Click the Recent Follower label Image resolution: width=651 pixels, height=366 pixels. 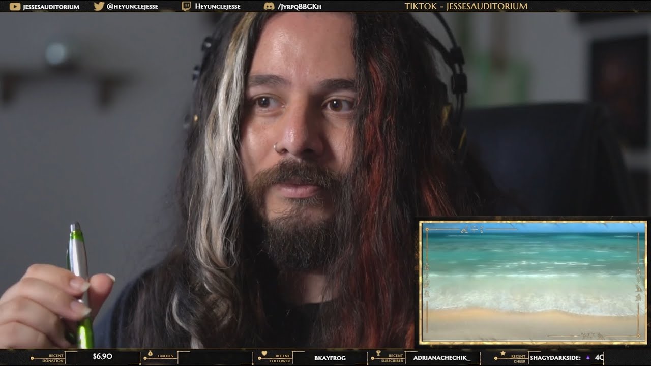pos(281,358)
